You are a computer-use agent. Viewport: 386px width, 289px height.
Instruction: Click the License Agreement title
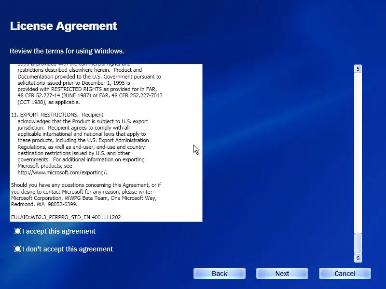64,26
